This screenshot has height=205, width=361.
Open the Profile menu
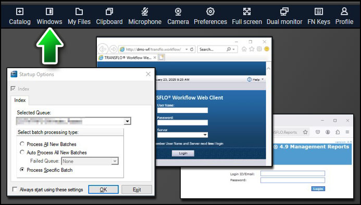344,16
